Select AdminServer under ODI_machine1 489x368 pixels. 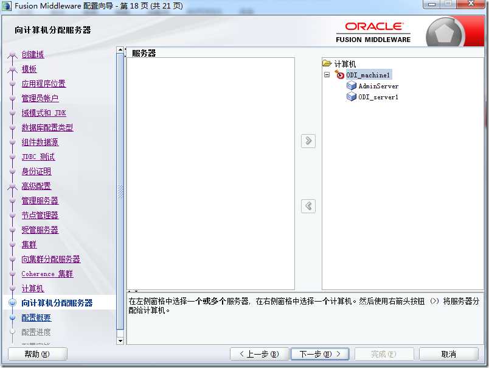[x=378, y=86]
